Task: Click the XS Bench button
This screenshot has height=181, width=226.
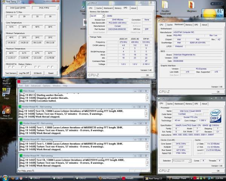Action: click(x=37, y=73)
